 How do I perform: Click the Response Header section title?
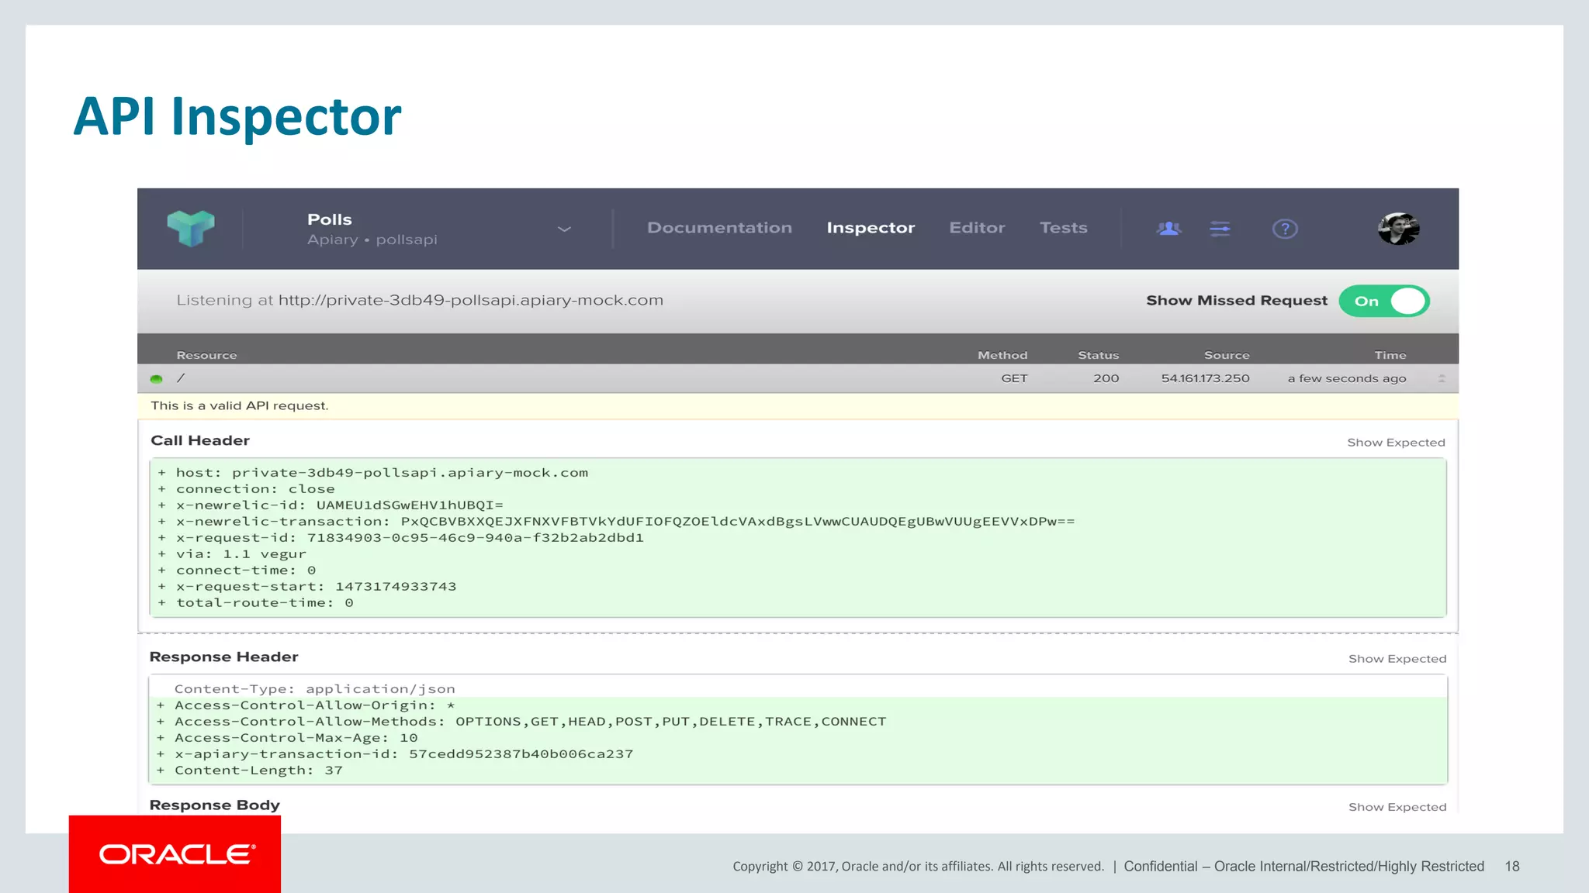223,657
